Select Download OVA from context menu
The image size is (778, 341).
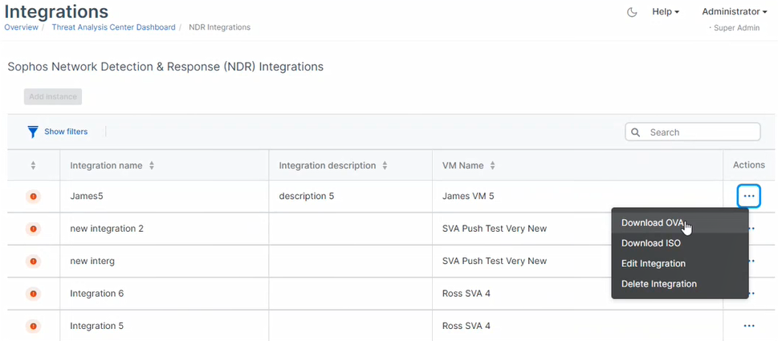pyautogui.click(x=652, y=222)
